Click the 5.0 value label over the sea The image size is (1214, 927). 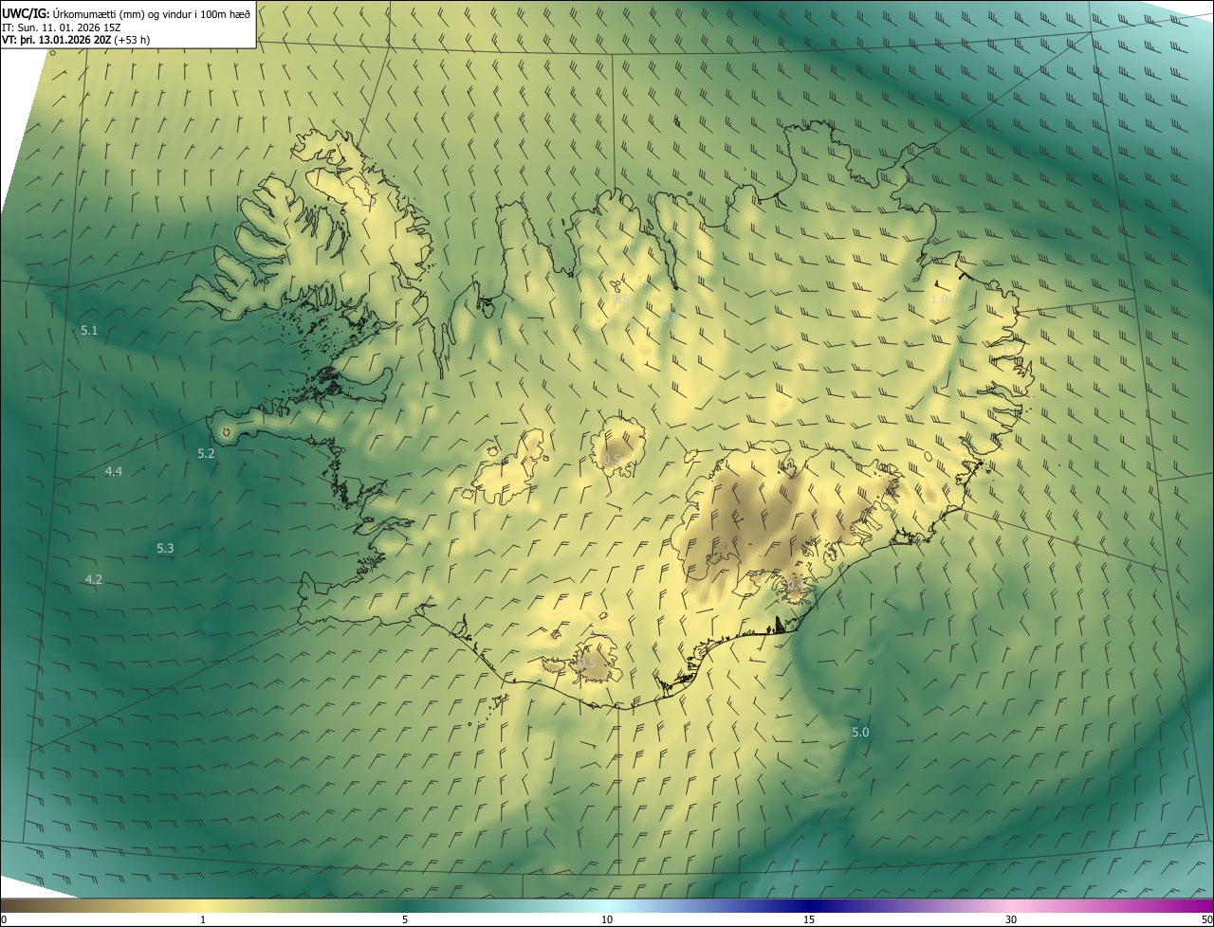[860, 732]
